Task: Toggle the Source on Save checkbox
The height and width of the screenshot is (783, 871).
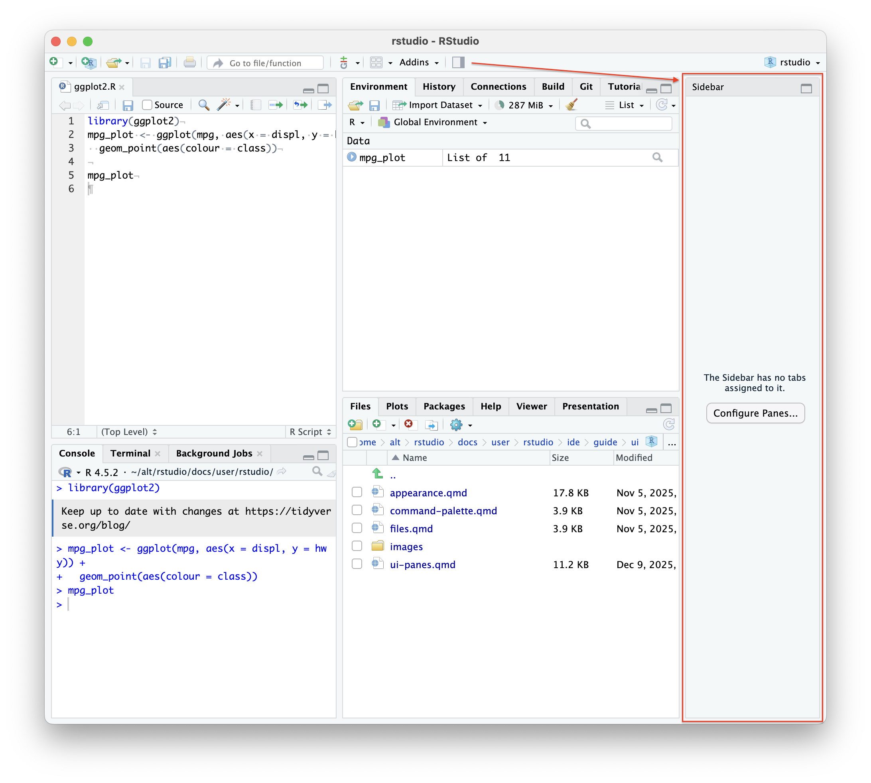Action: (x=147, y=104)
